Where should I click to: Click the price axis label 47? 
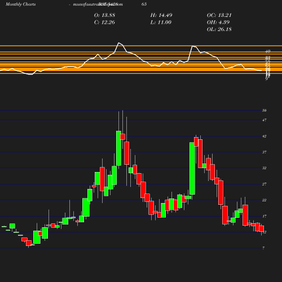coord(265,120)
